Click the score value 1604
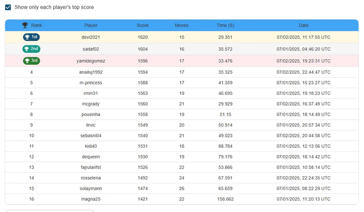 pos(143,49)
